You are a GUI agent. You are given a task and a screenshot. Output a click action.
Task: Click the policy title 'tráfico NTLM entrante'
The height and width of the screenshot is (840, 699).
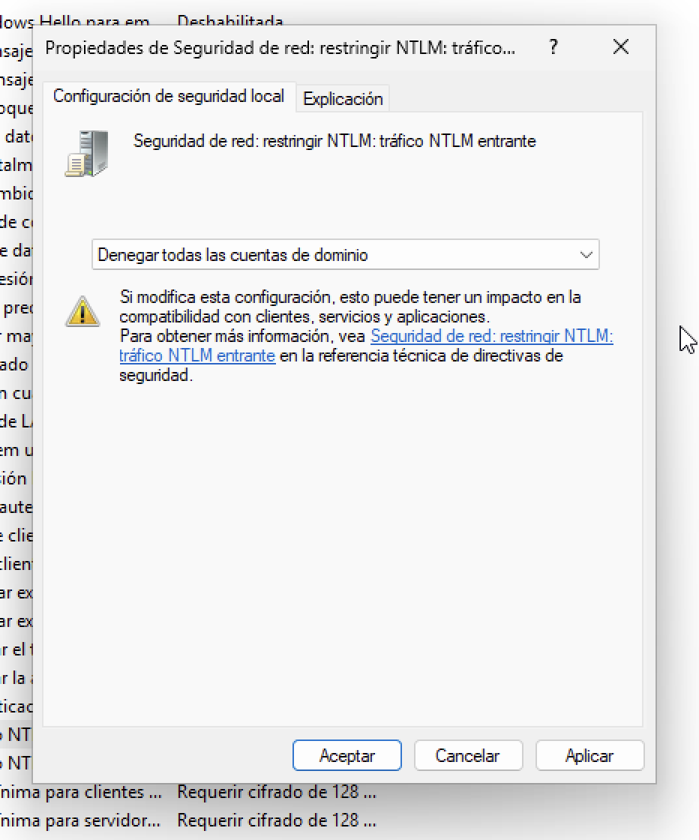457,141
